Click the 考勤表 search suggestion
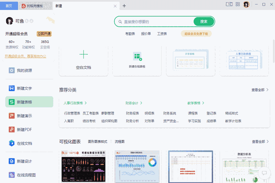The image size is (275, 183). point(130,34)
